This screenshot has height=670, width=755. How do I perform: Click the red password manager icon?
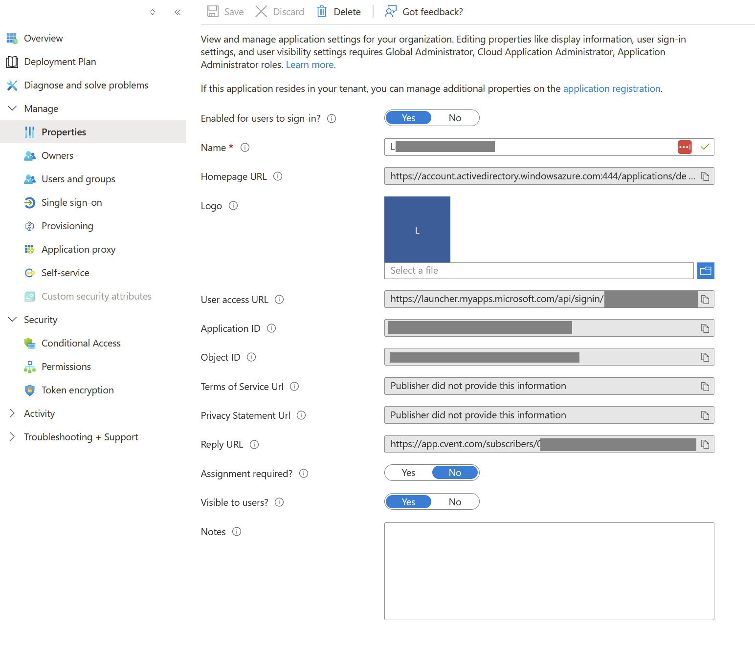click(685, 147)
